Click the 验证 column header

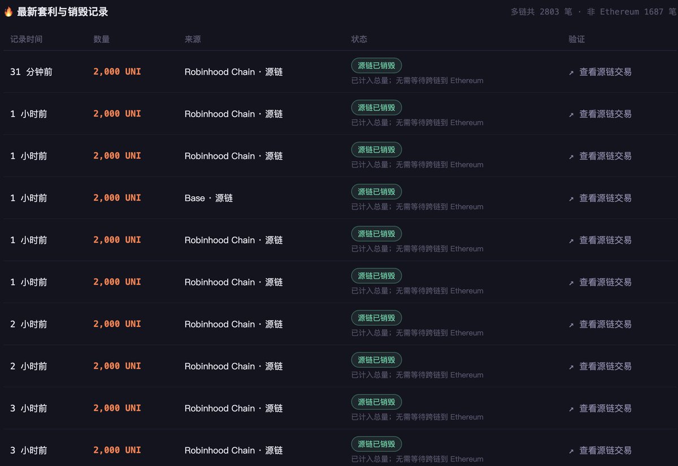pos(577,40)
